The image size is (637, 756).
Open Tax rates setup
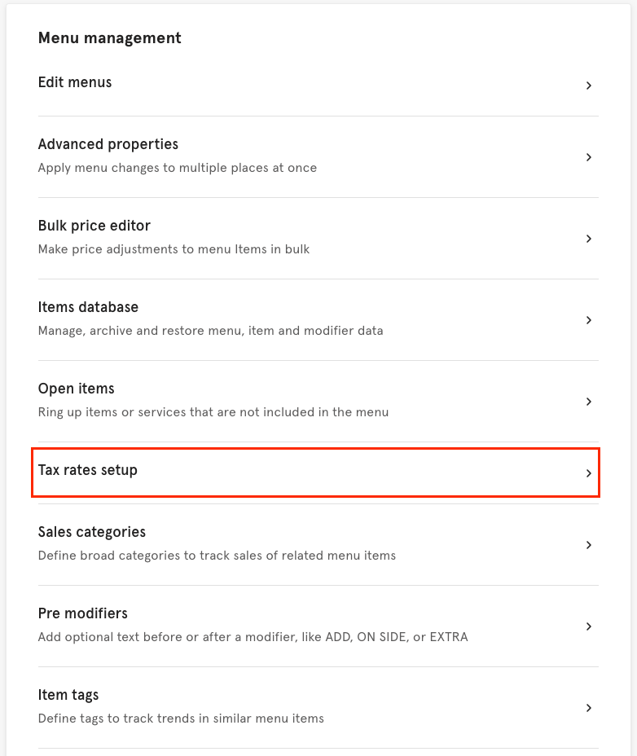(88, 470)
